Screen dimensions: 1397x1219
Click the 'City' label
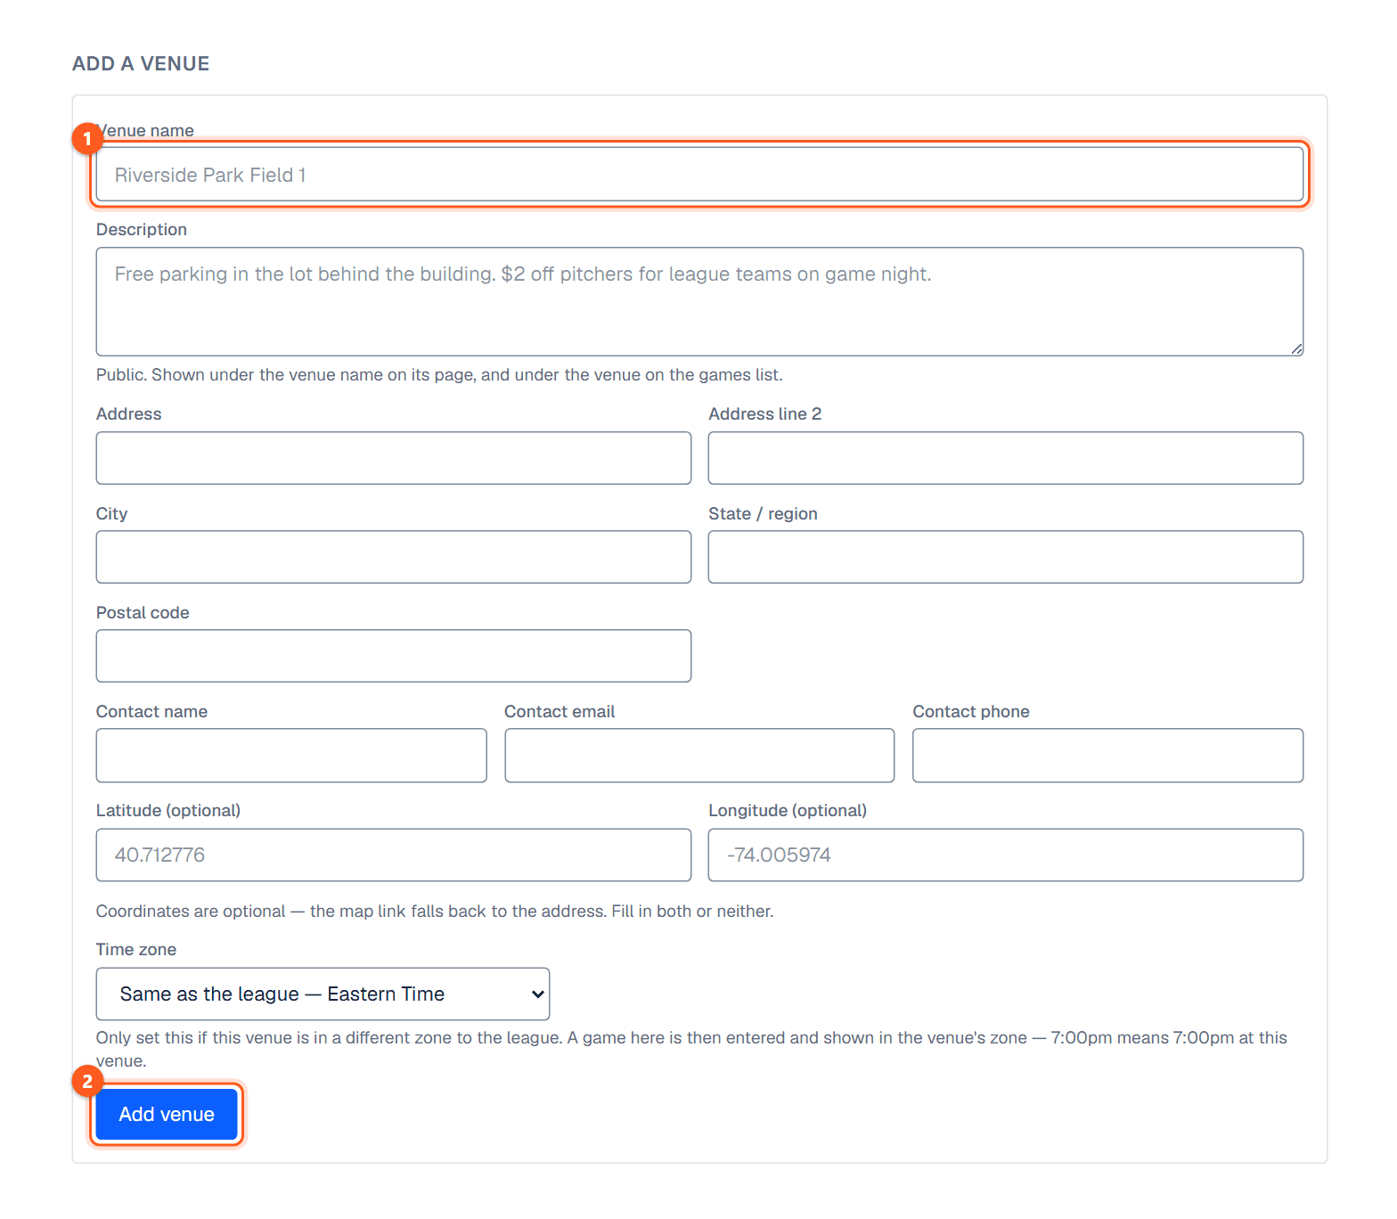click(x=112, y=513)
